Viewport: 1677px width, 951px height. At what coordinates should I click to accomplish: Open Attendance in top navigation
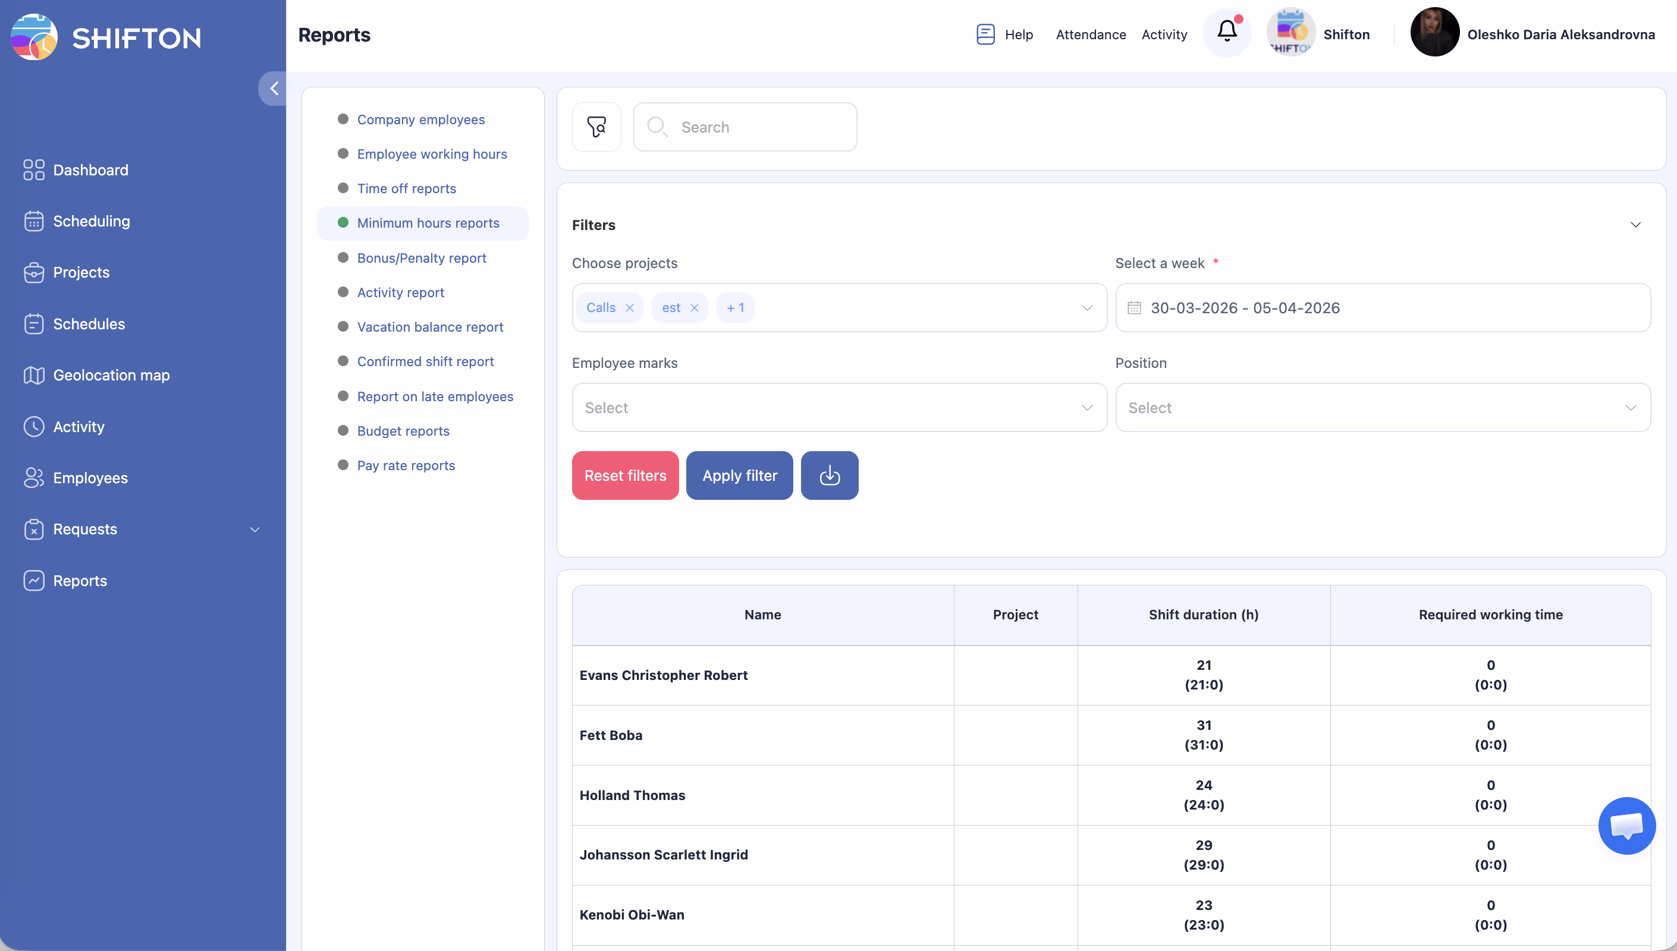tap(1090, 34)
